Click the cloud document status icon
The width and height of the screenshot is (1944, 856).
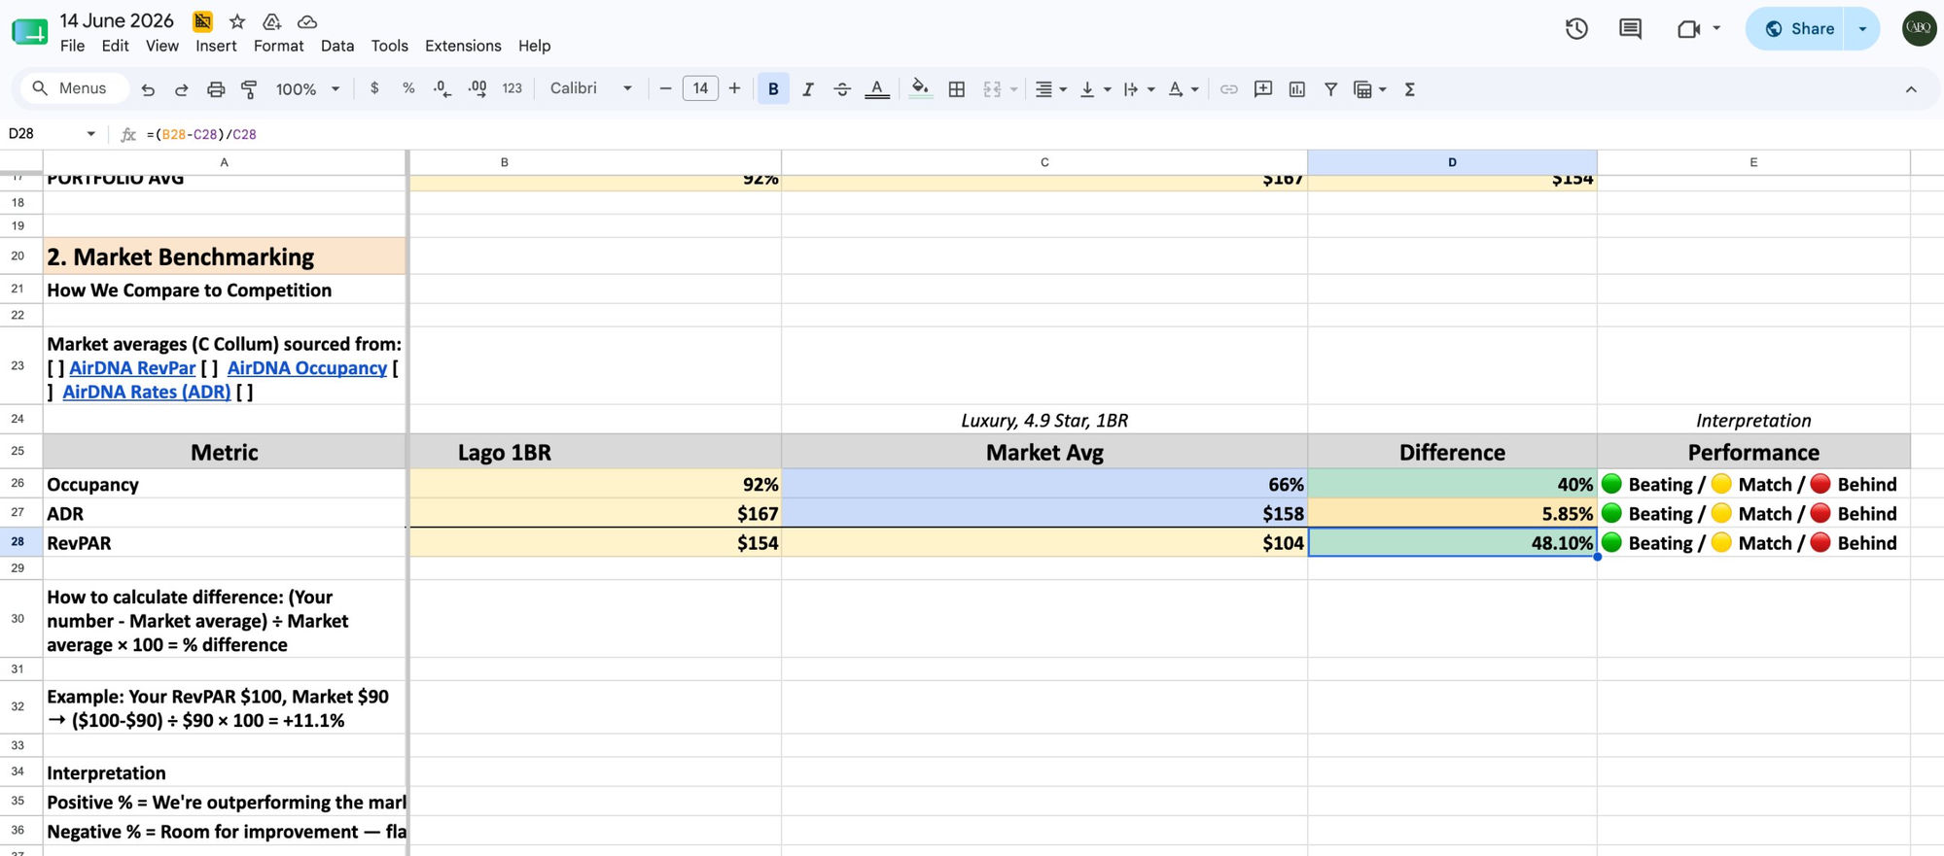(307, 20)
